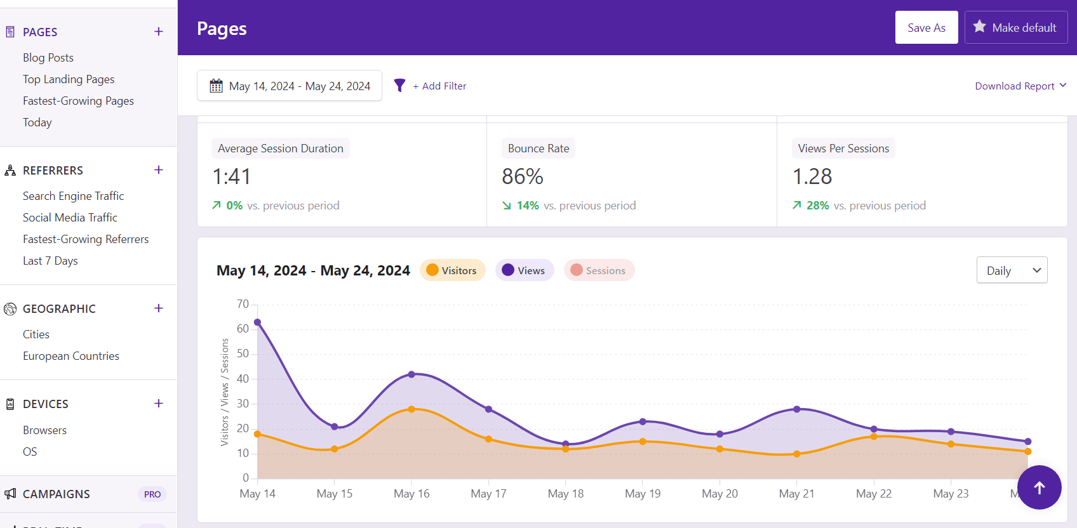
Task: Click the calendar icon in date picker
Action: (217, 86)
